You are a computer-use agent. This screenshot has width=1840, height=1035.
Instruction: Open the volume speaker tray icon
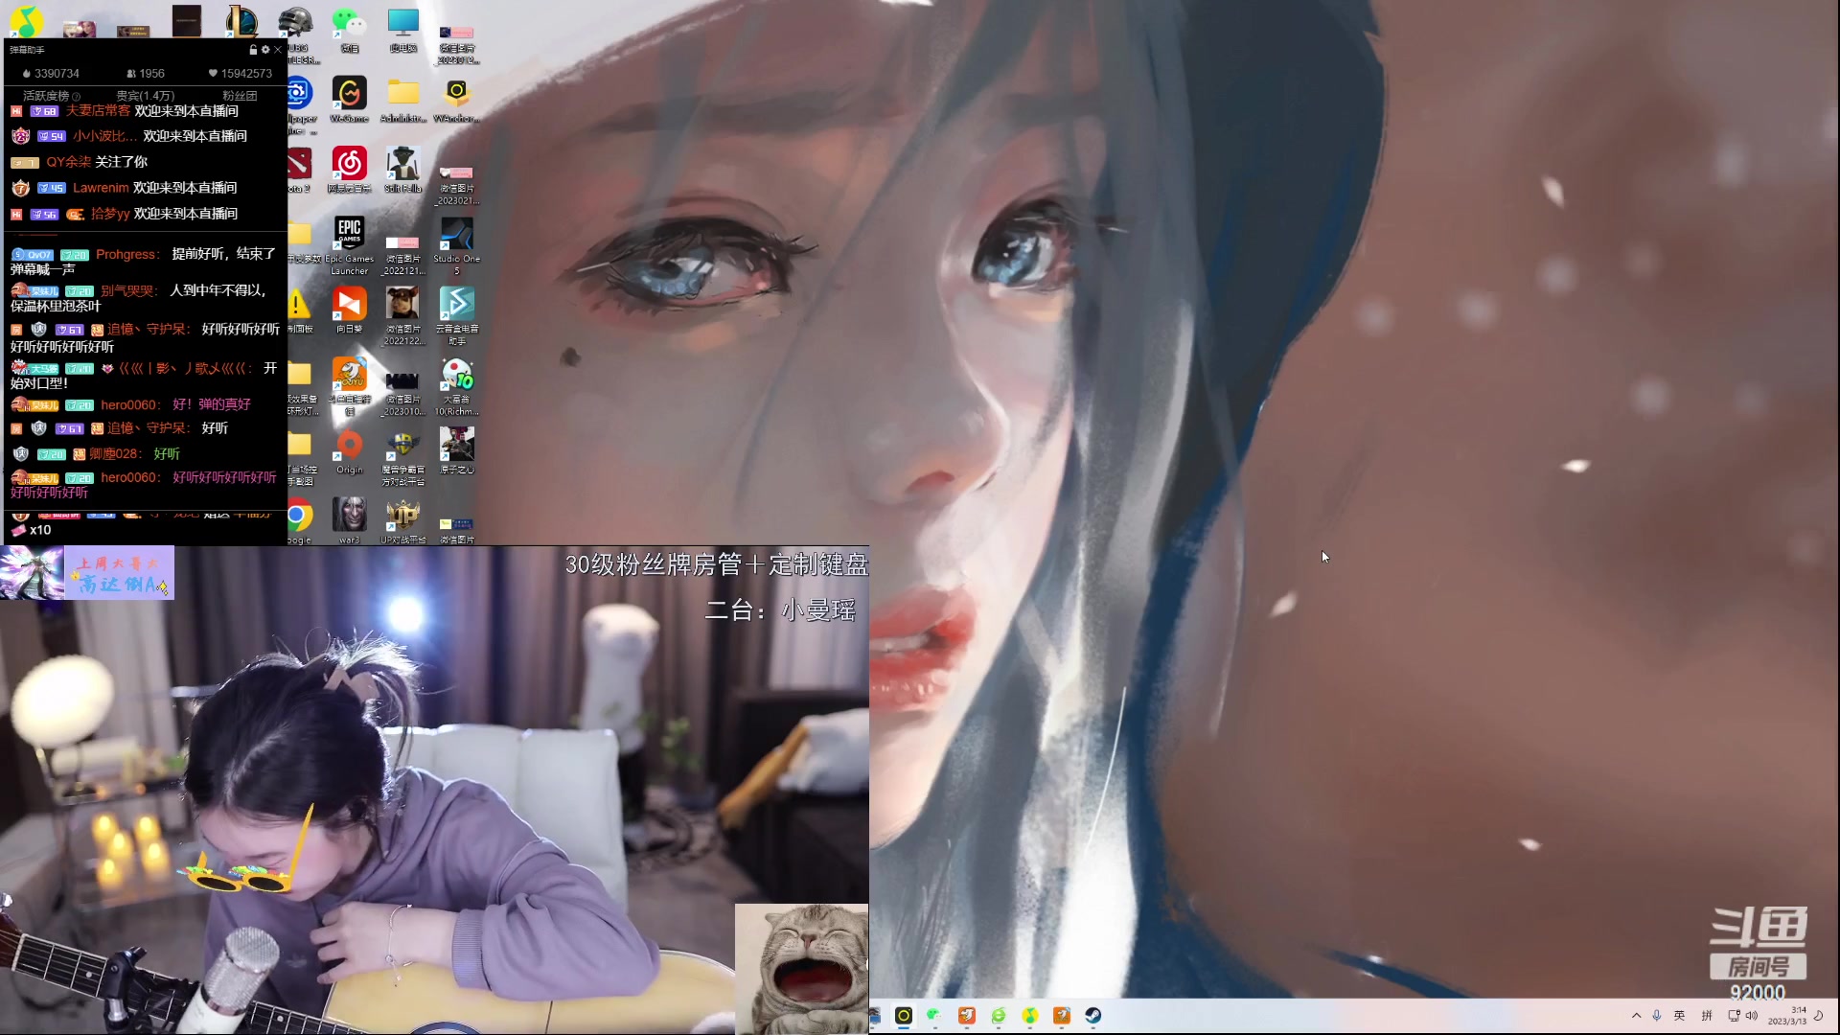click(1752, 1016)
